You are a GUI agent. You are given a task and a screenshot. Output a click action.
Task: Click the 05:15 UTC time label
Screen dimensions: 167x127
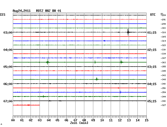[x=152, y=101]
